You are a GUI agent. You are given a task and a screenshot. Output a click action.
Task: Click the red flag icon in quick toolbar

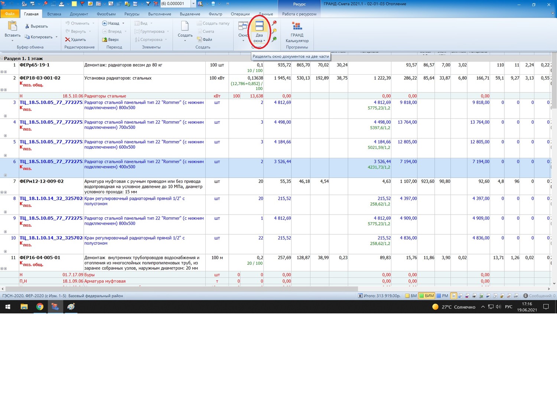pyautogui.click(x=82, y=4)
